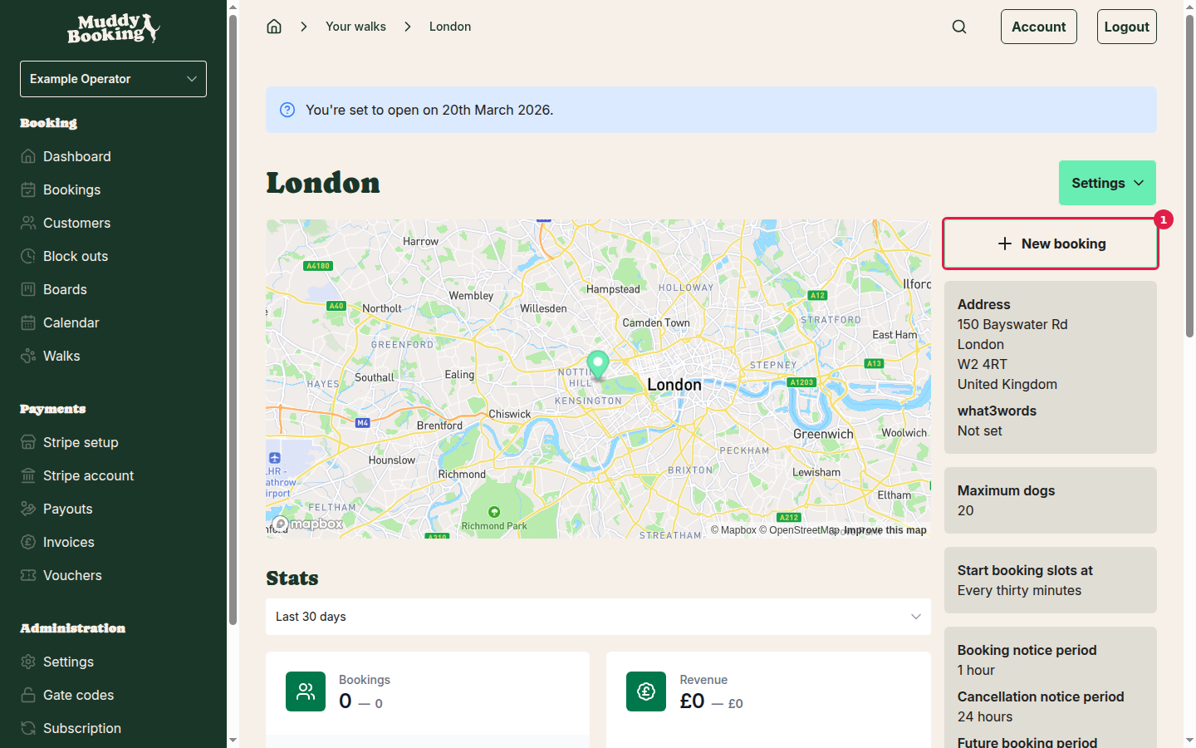Click the Improve this map link

pos(885,529)
